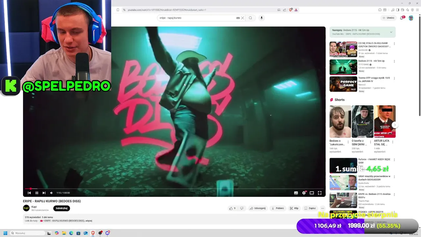This screenshot has width=421, height=237.
Task: Open Microsoft Edge from taskbar
Action: click(x=71, y=233)
